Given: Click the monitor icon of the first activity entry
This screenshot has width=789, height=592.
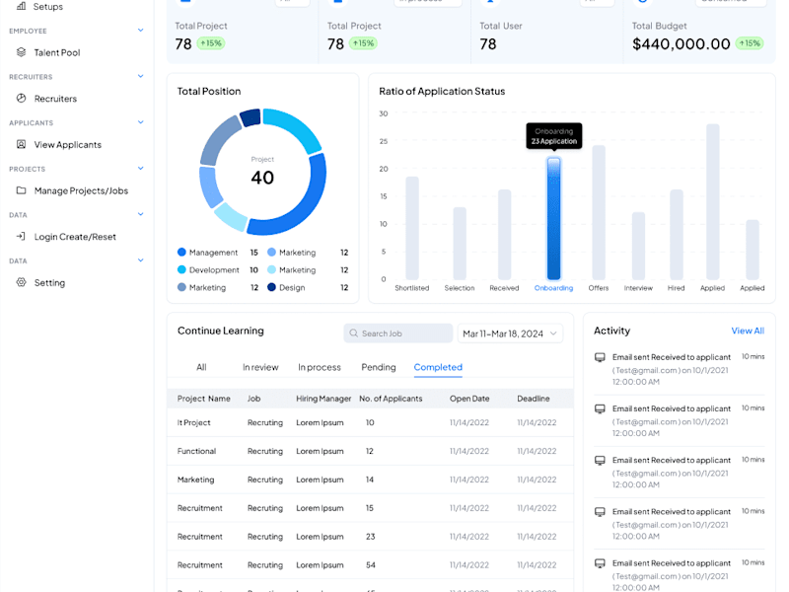Looking at the screenshot, I should coord(600,357).
